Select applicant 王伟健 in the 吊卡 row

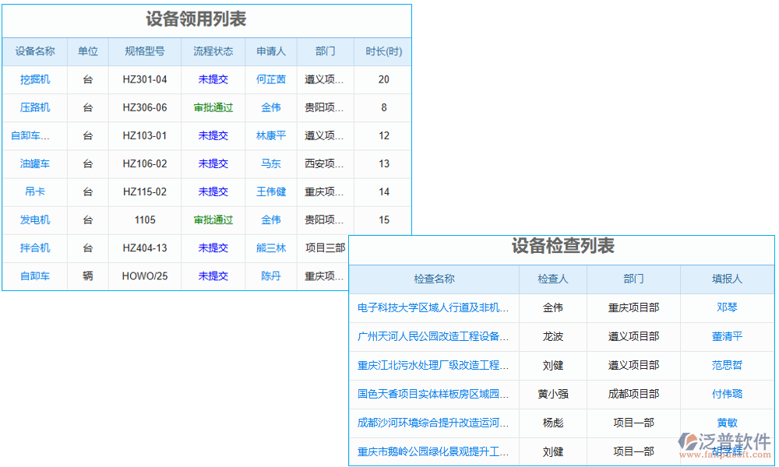270,191
